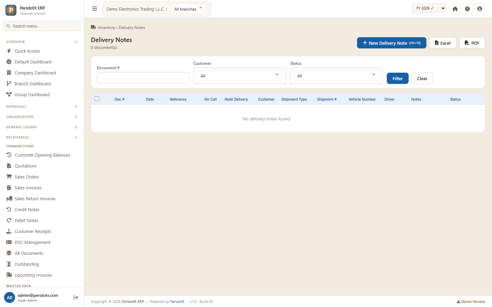
Task: Focus the Document # input field
Action: [x=143, y=78]
